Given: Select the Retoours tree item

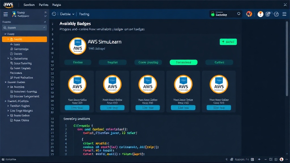Looking at the screenshot, I should 16,73.
